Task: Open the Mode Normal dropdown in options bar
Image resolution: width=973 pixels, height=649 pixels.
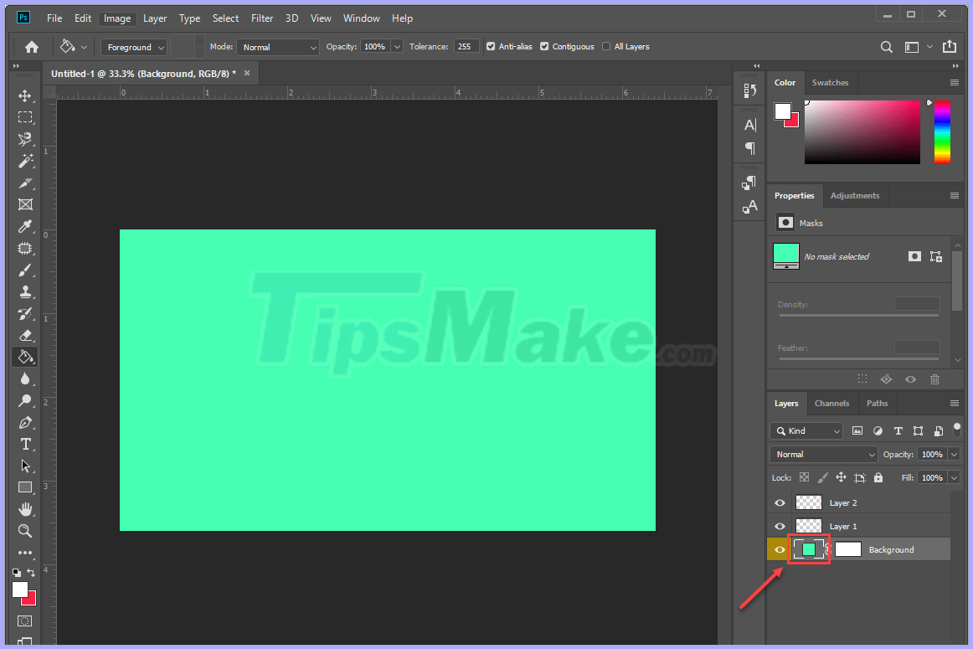Action: (277, 47)
